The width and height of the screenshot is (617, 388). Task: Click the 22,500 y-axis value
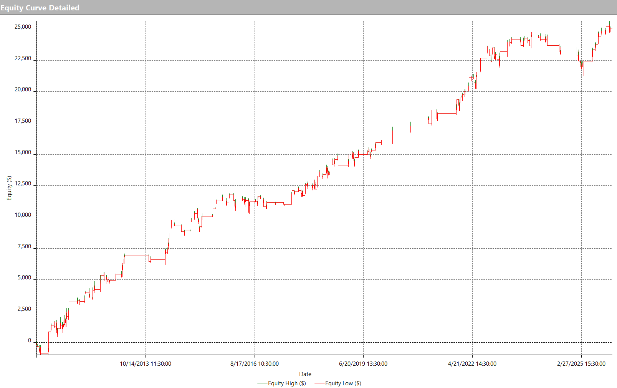(x=23, y=58)
